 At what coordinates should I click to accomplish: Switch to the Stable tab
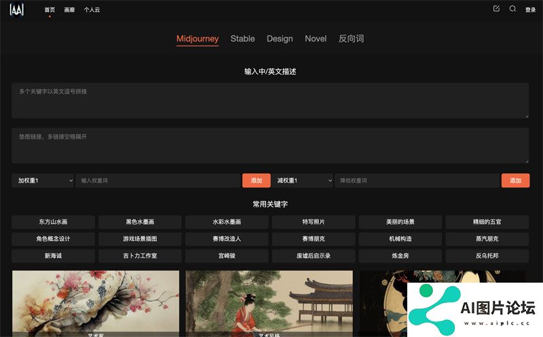click(x=242, y=39)
